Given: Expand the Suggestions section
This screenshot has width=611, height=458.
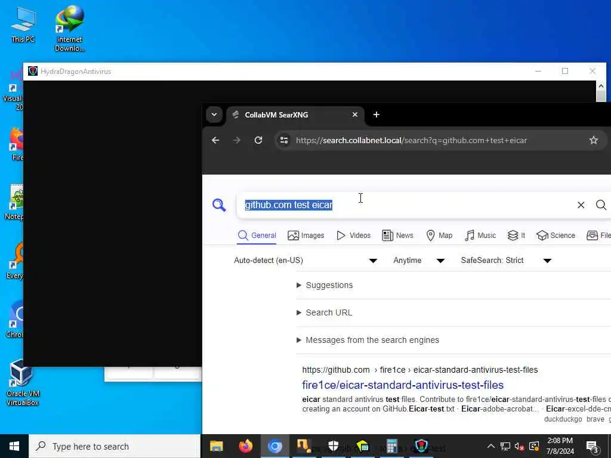Looking at the screenshot, I should point(325,285).
